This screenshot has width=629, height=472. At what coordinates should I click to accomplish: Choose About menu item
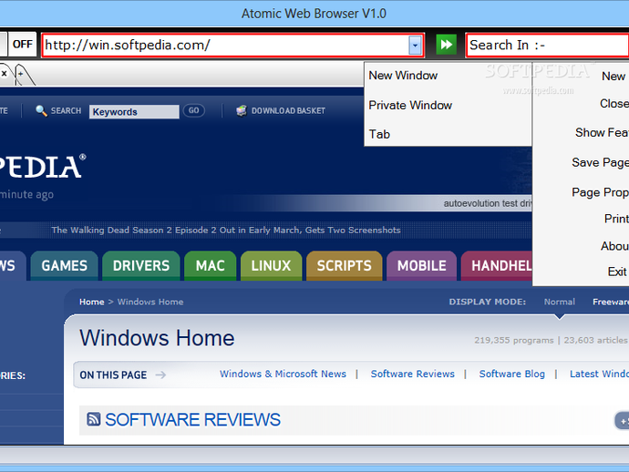(614, 246)
